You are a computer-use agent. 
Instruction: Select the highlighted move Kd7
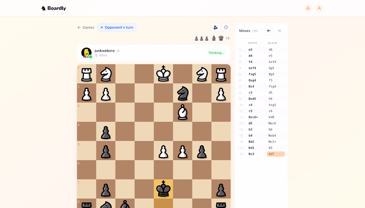click(276, 154)
